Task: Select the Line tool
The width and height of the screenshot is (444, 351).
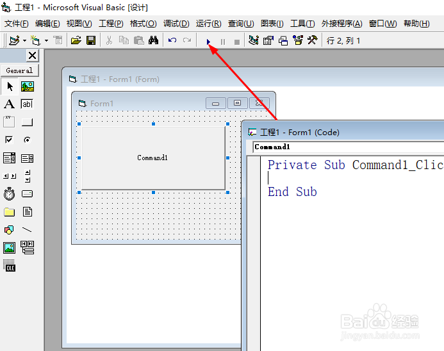Action: tap(27, 229)
